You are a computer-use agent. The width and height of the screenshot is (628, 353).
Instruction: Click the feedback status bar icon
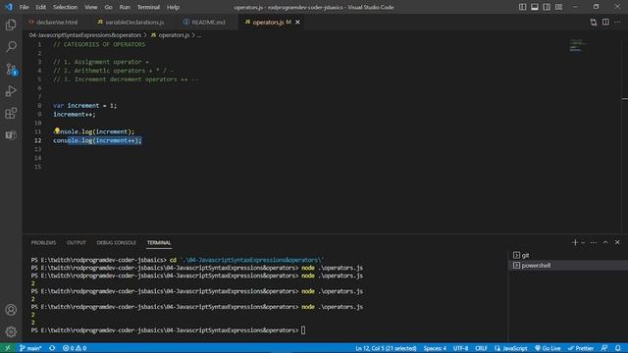pyautogui.click(x=604, y=348)
